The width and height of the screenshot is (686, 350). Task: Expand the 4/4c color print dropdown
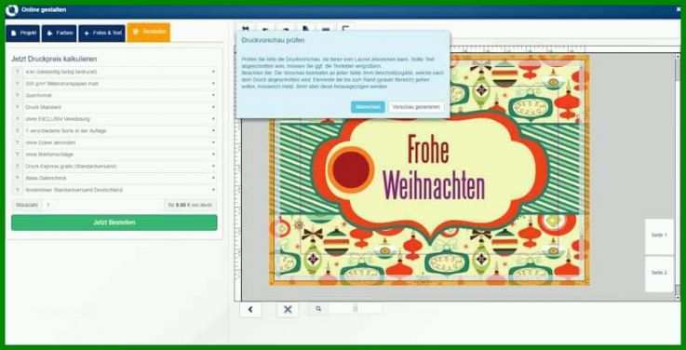[x=114, y=72]
